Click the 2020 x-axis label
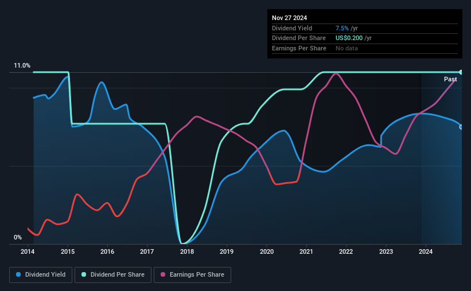 pyautogui.click(x=267, y=251)
